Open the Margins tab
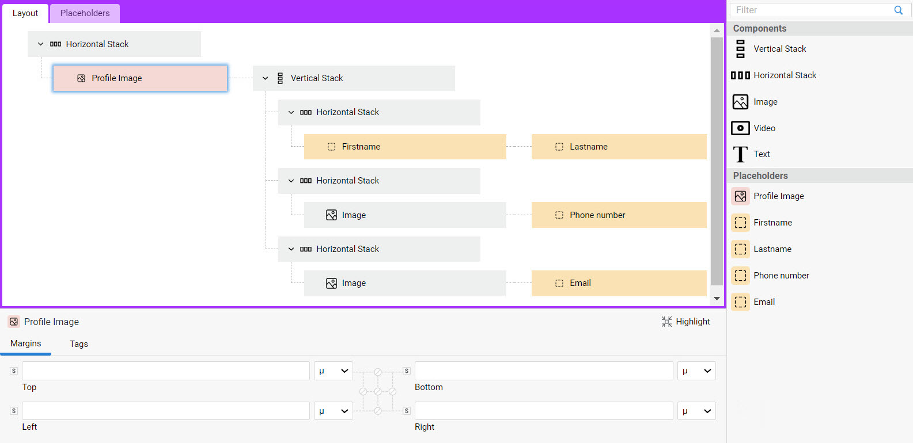 point(26,343)
